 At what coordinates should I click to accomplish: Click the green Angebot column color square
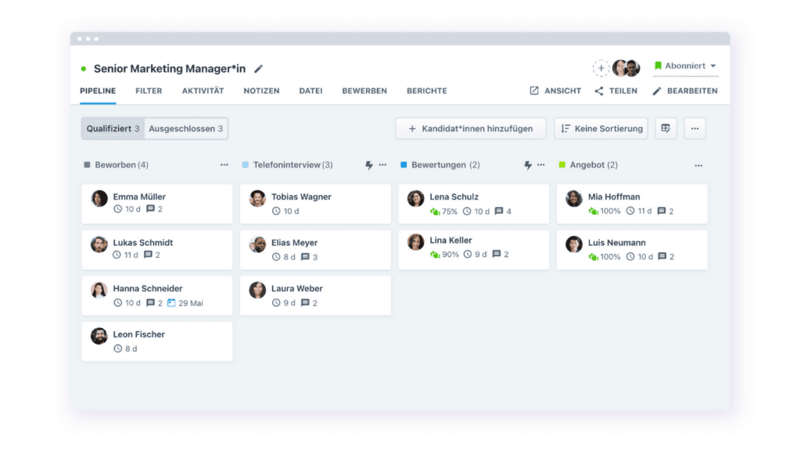coord(562,165)
